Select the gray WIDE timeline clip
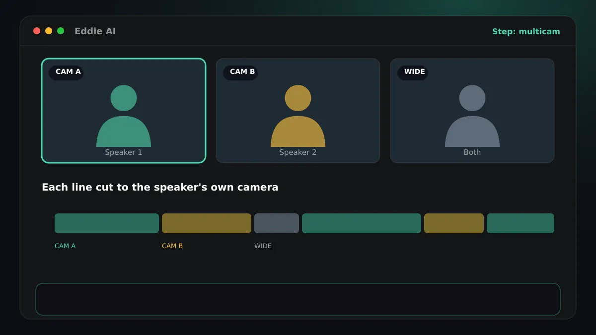 [x=277, y=223]
